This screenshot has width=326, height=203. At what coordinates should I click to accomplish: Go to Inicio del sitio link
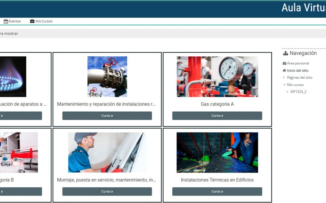(x=298, y=71)
